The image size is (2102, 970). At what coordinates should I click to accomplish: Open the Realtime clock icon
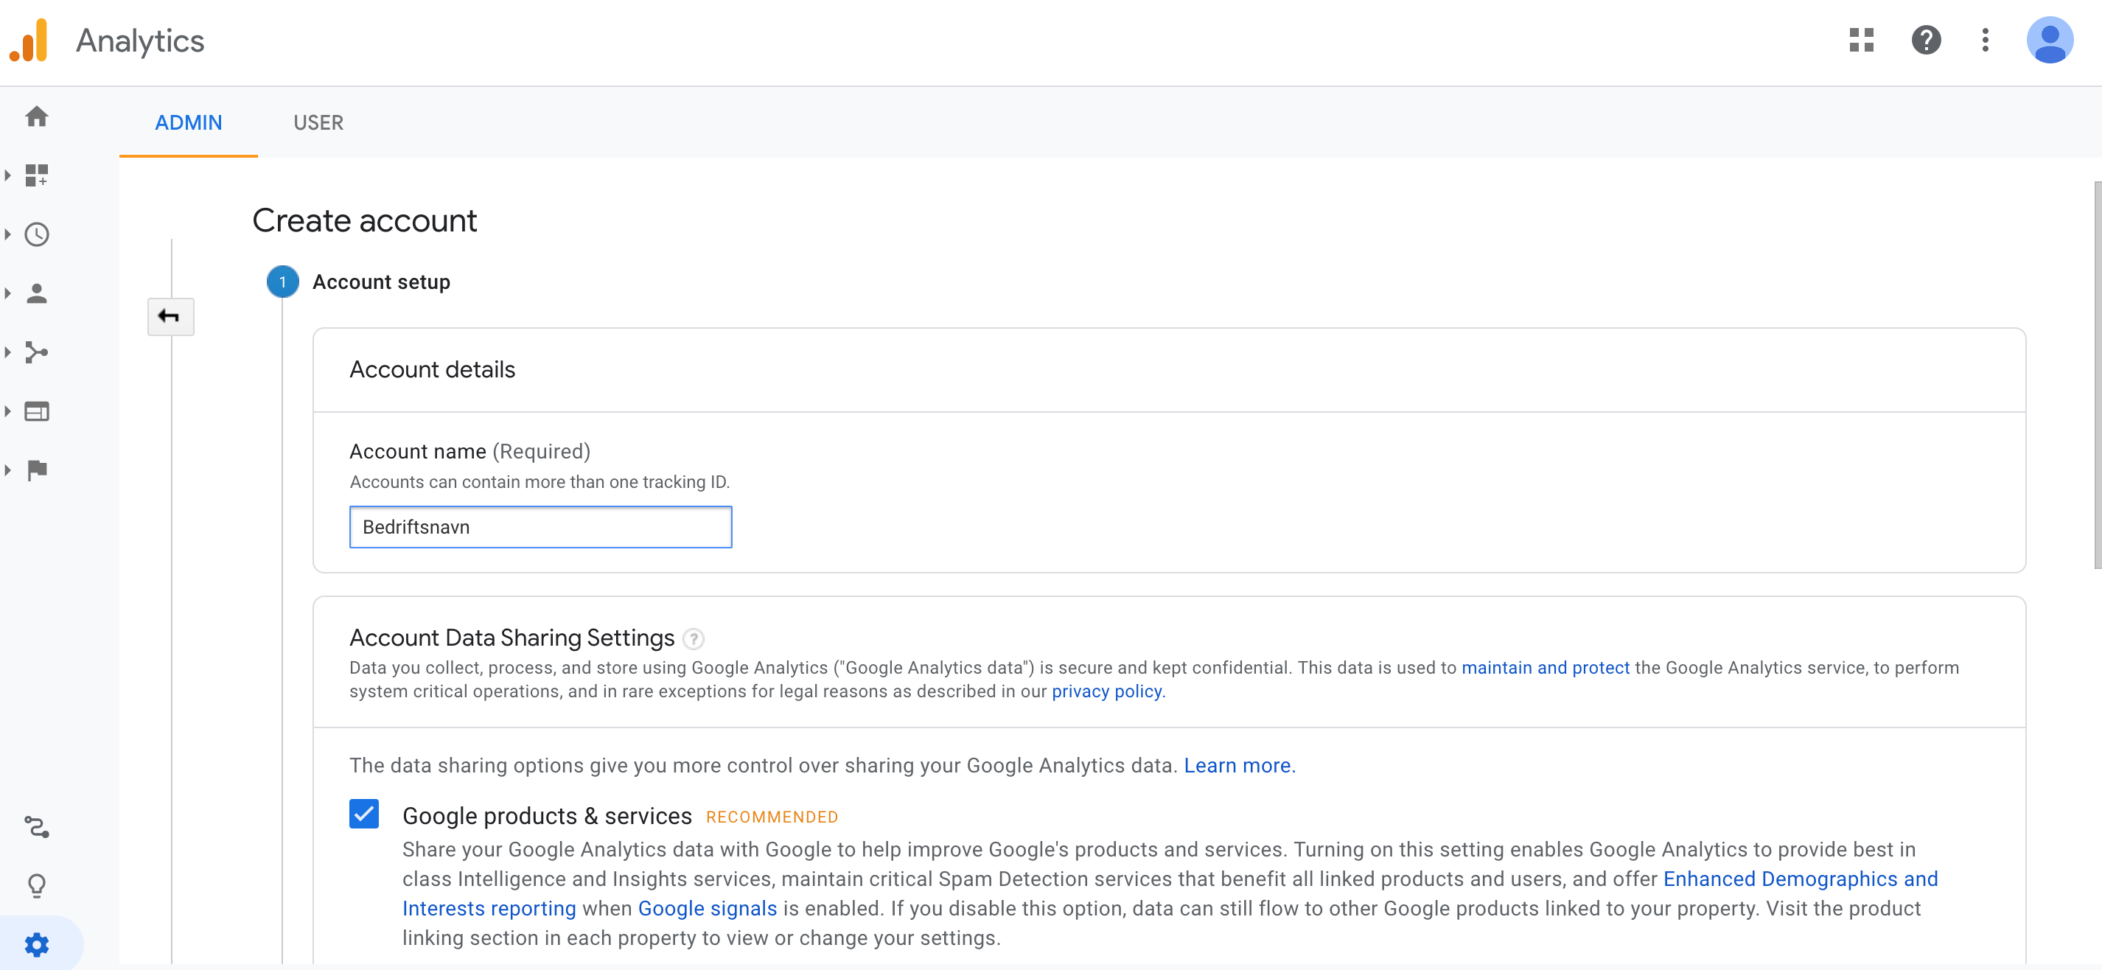(x=37, y=234)
